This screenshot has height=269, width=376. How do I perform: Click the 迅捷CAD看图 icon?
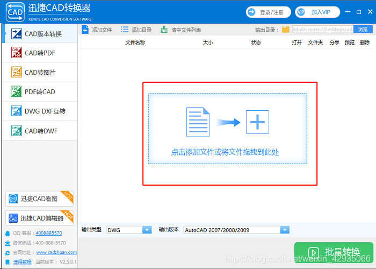[13, 199]
